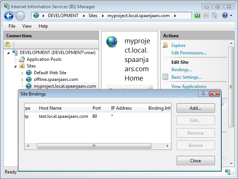Sort bindings by Host Name column
This screenshot has height=179, width=238.
(x=64, y=108)
